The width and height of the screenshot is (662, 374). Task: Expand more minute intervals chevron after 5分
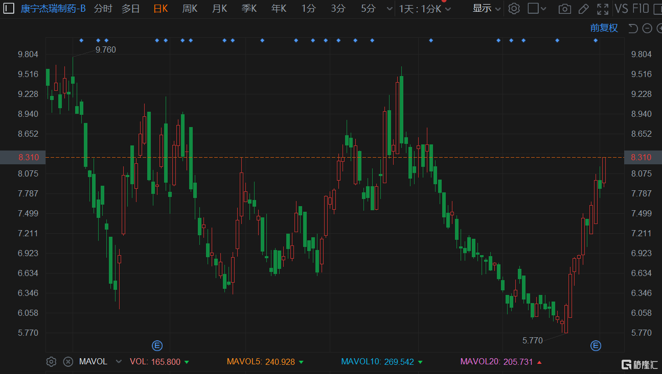390,9
